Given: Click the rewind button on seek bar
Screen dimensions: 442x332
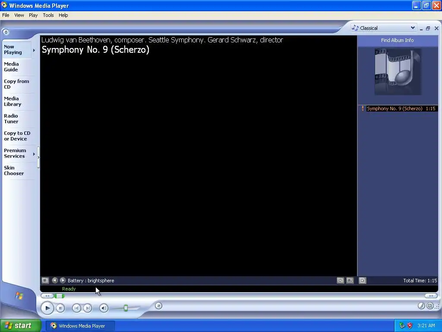Looking at the screenshot, I should [47, 296].
